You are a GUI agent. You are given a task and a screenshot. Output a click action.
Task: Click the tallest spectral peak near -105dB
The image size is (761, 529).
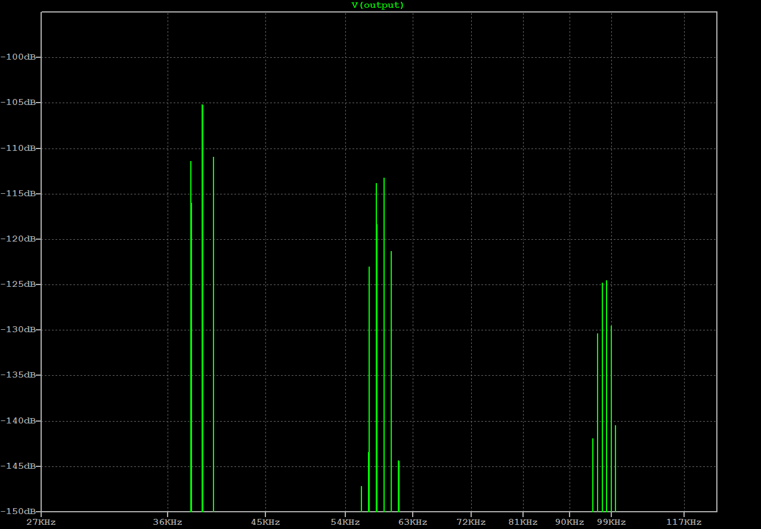coord(202,308)
